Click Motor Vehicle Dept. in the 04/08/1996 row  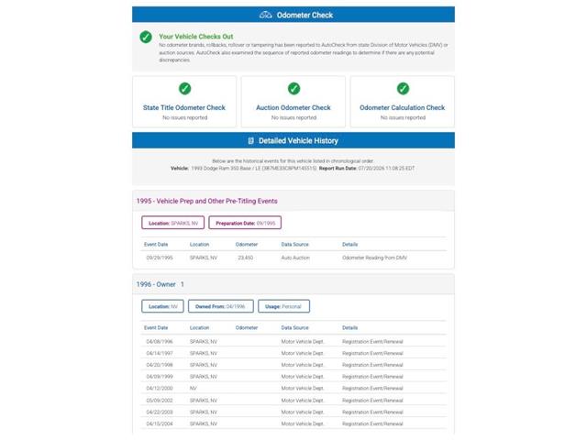pos(303,342)
